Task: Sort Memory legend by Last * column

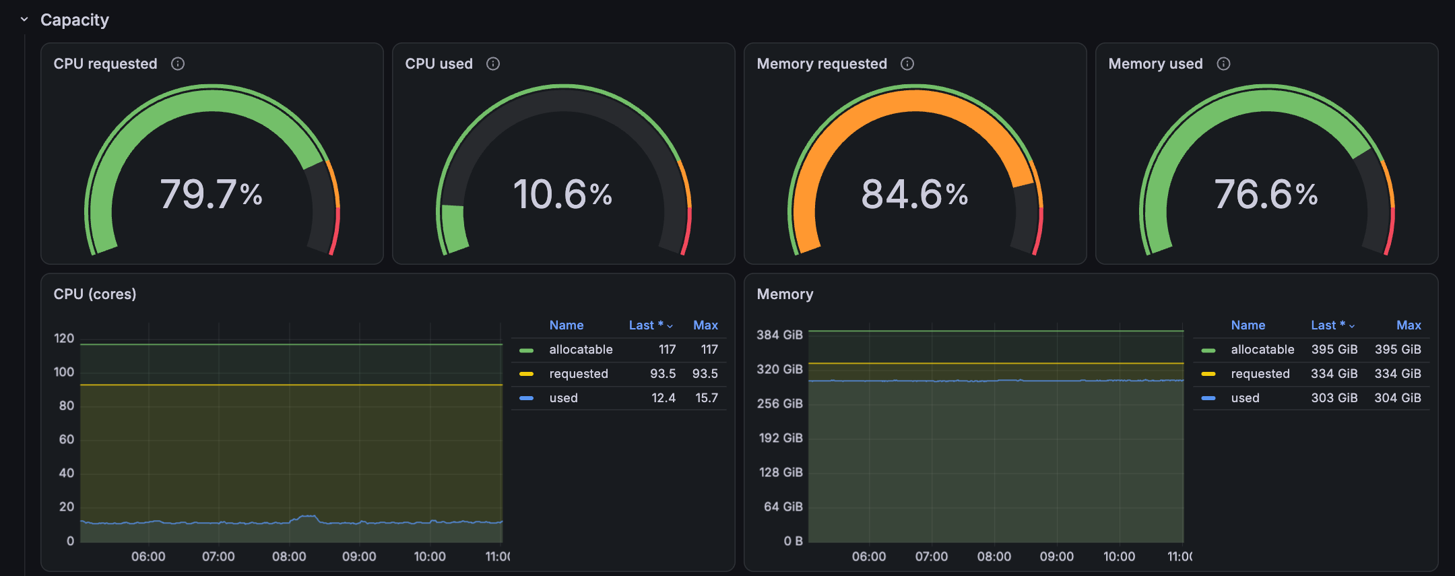Action: pyautogui.click(x=1332, y=325)
